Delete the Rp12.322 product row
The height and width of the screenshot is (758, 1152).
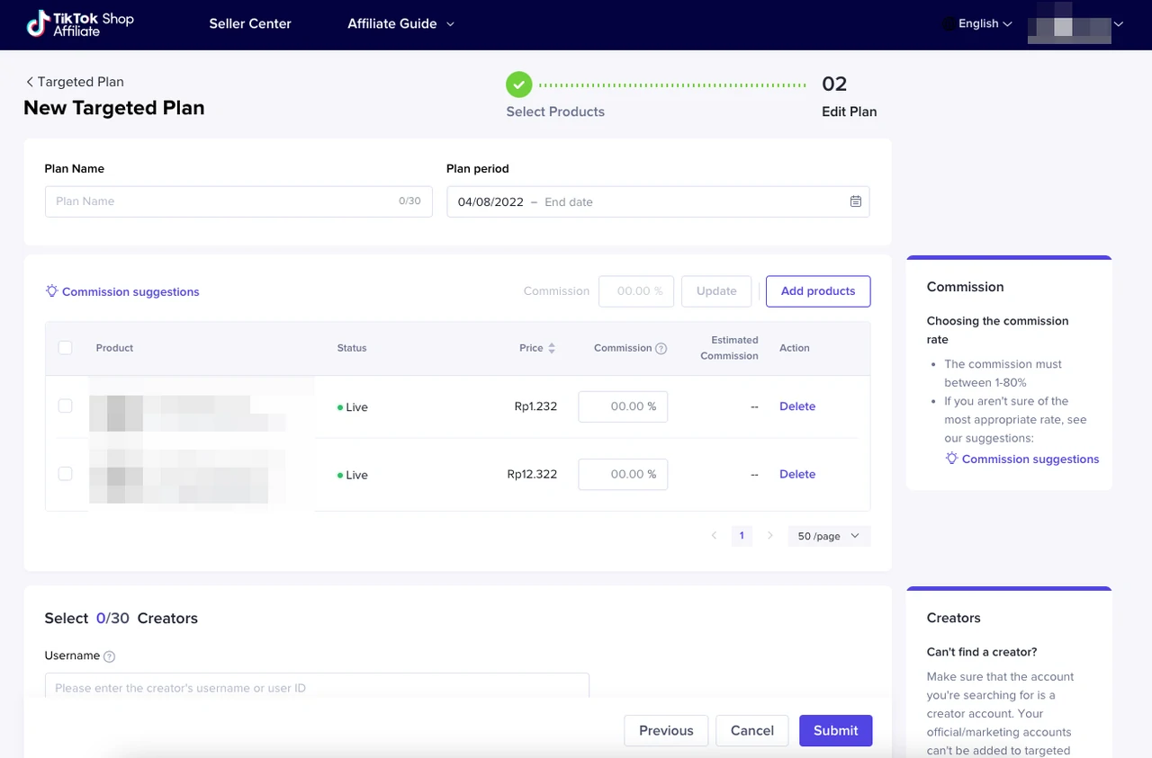coord(796,474)
